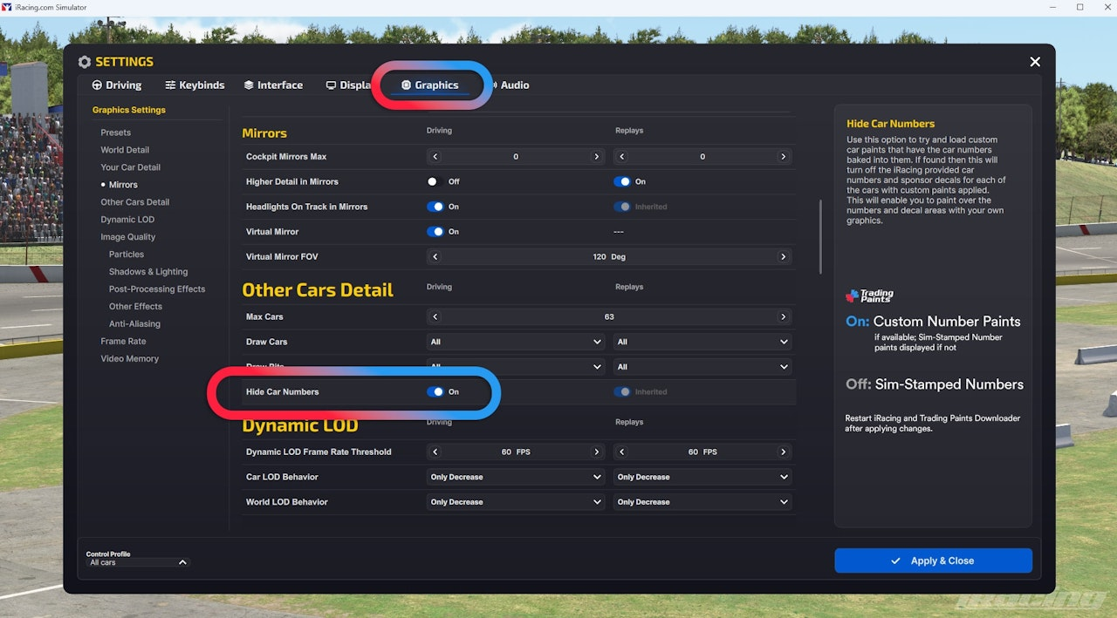Increase Virtual Mirror FOV value

[x=783, y=257]
